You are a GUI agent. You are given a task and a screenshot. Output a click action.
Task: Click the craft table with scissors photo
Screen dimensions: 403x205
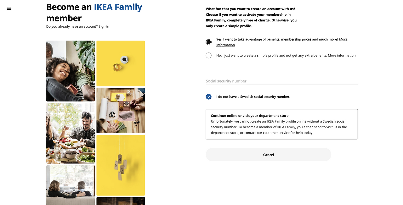[121, 110]
